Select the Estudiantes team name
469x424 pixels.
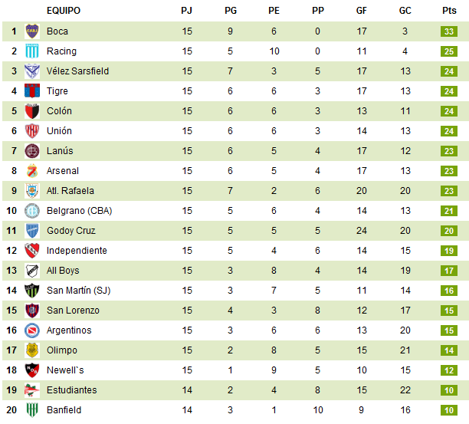tap(71, 390)
